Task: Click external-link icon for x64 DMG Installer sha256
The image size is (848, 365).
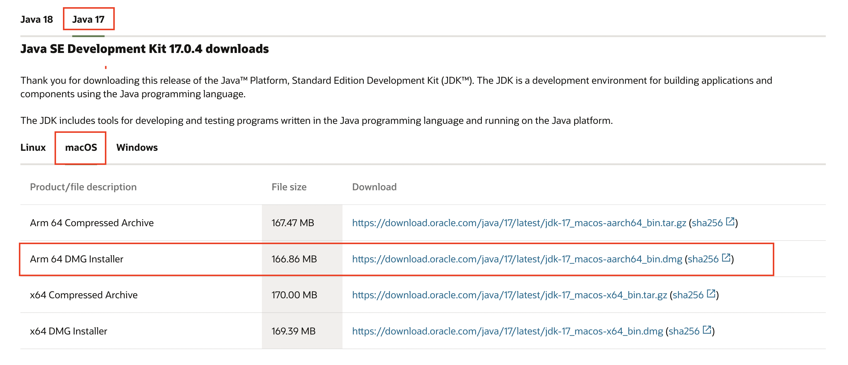Action: coord(707,330)
